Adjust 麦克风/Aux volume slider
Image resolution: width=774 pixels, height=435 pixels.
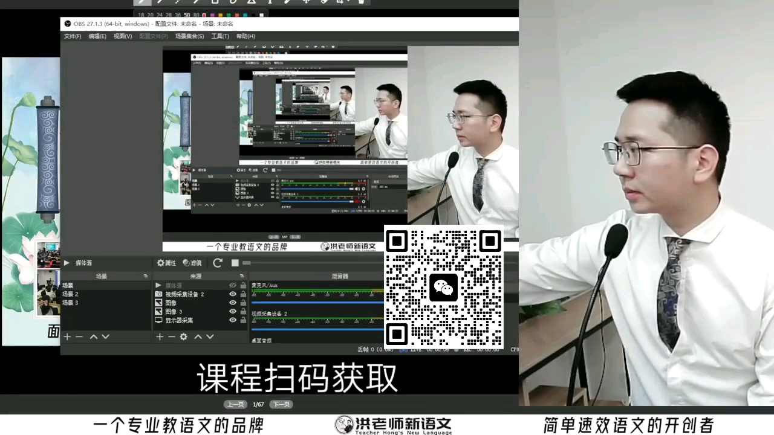click(x=317, y=302)
